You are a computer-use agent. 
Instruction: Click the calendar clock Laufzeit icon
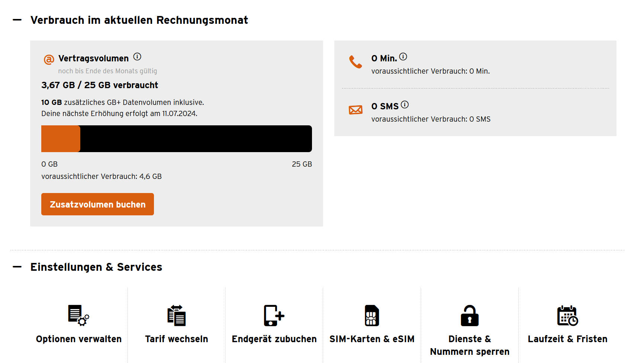point(567,315)
